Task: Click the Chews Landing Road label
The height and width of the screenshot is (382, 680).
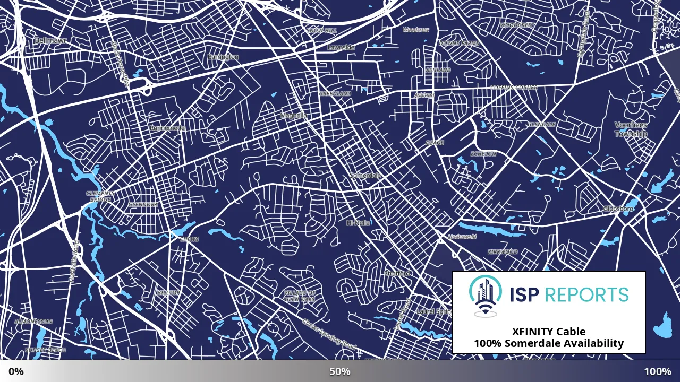Action: coord(329,334)
